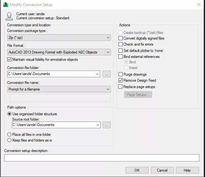This screenshot has width=205, height=177.
Task: Click the current user profile icon
Action: click(x=9, y=16)
